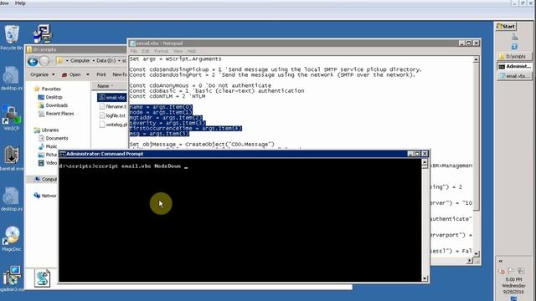The width and height of the screenshot is (536, 301).
Task: Click the Forward arrow in Explorer window
Action: pos(44,61)
